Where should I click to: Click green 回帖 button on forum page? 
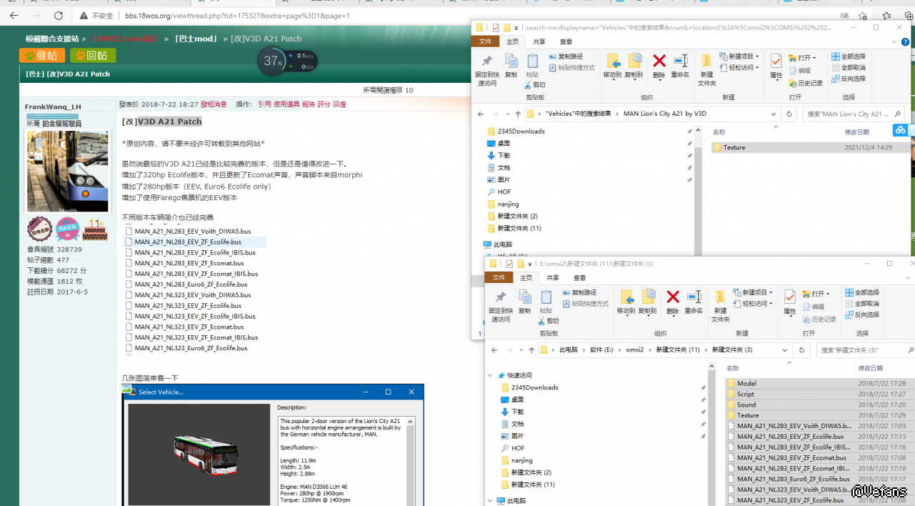[x=93, y=55]
